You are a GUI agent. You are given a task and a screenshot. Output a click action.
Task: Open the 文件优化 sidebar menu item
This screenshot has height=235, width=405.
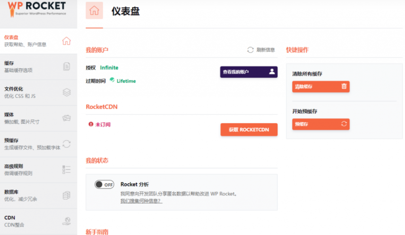[38, 92]
